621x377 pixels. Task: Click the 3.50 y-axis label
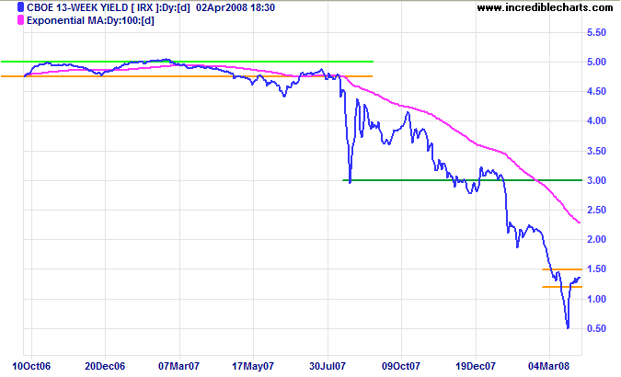pos(596,151)
